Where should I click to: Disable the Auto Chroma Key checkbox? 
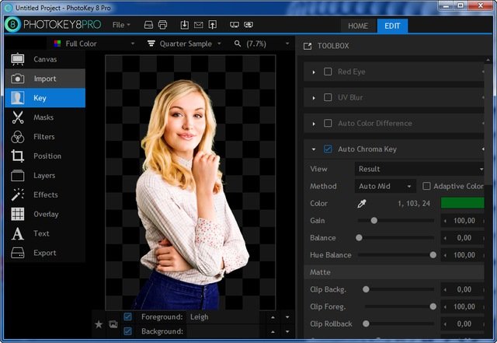coord(328,149)
